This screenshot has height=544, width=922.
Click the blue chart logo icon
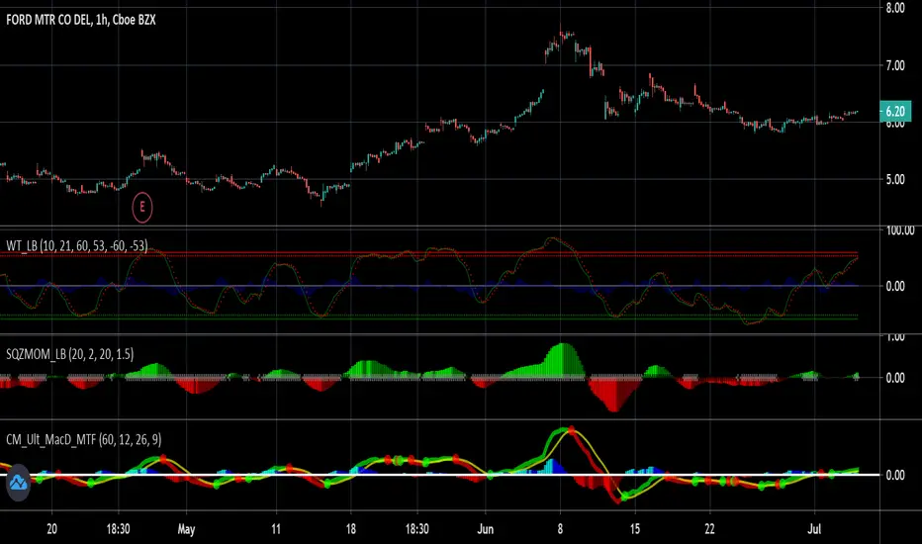click(x=18, y=483)
